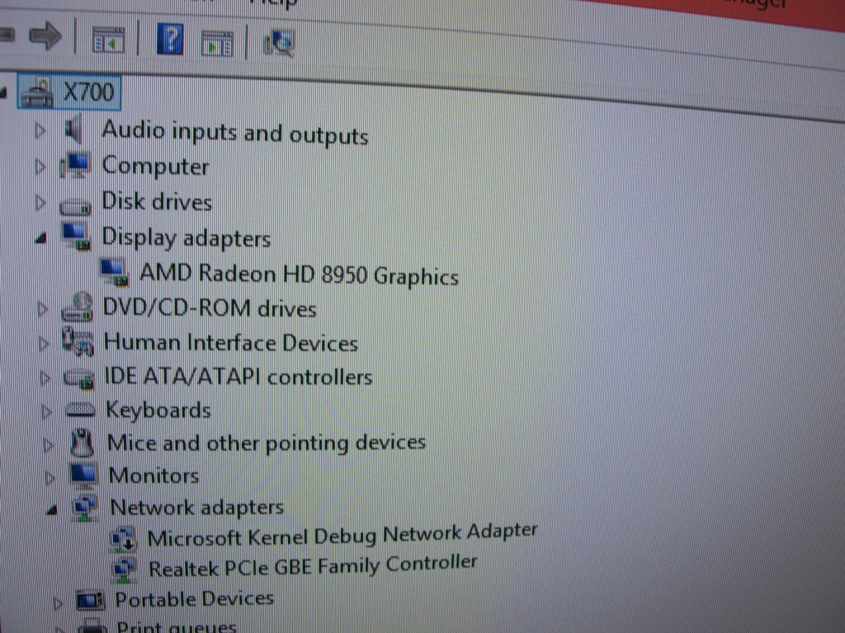This screenshot has height=633, width=845.
Task: Select the X700 computer root node
Action: pos(88,91)
